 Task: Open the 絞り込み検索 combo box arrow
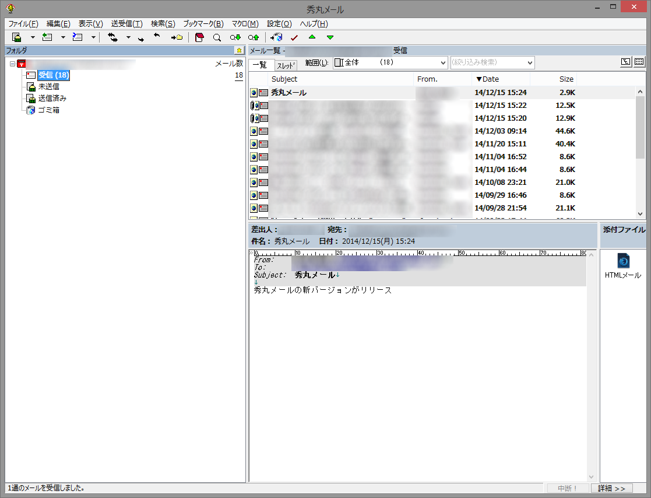(x=530, y=63)
